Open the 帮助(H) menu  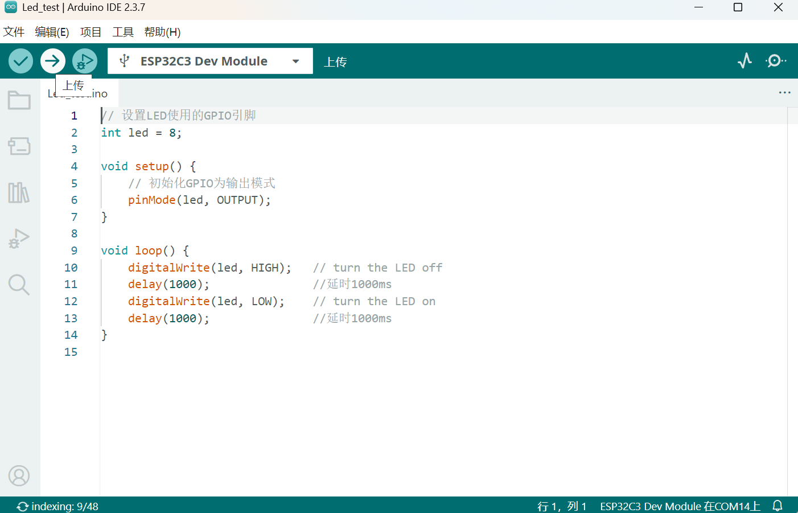pyautogui.click(x=162, y=32)
